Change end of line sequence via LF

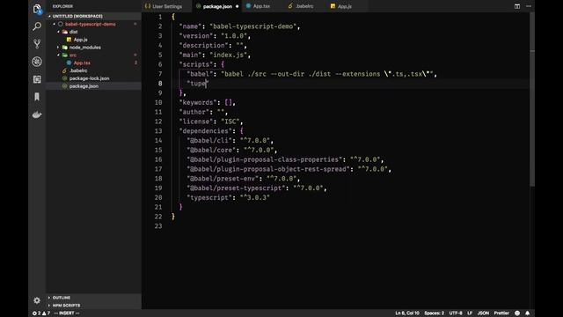click(x=470, y=313)
